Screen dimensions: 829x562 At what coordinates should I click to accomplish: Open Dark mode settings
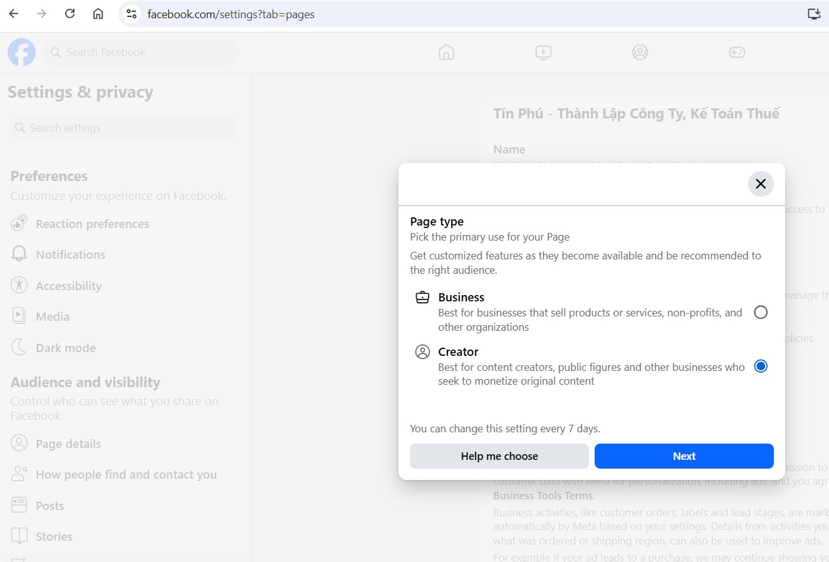(65, 348)
